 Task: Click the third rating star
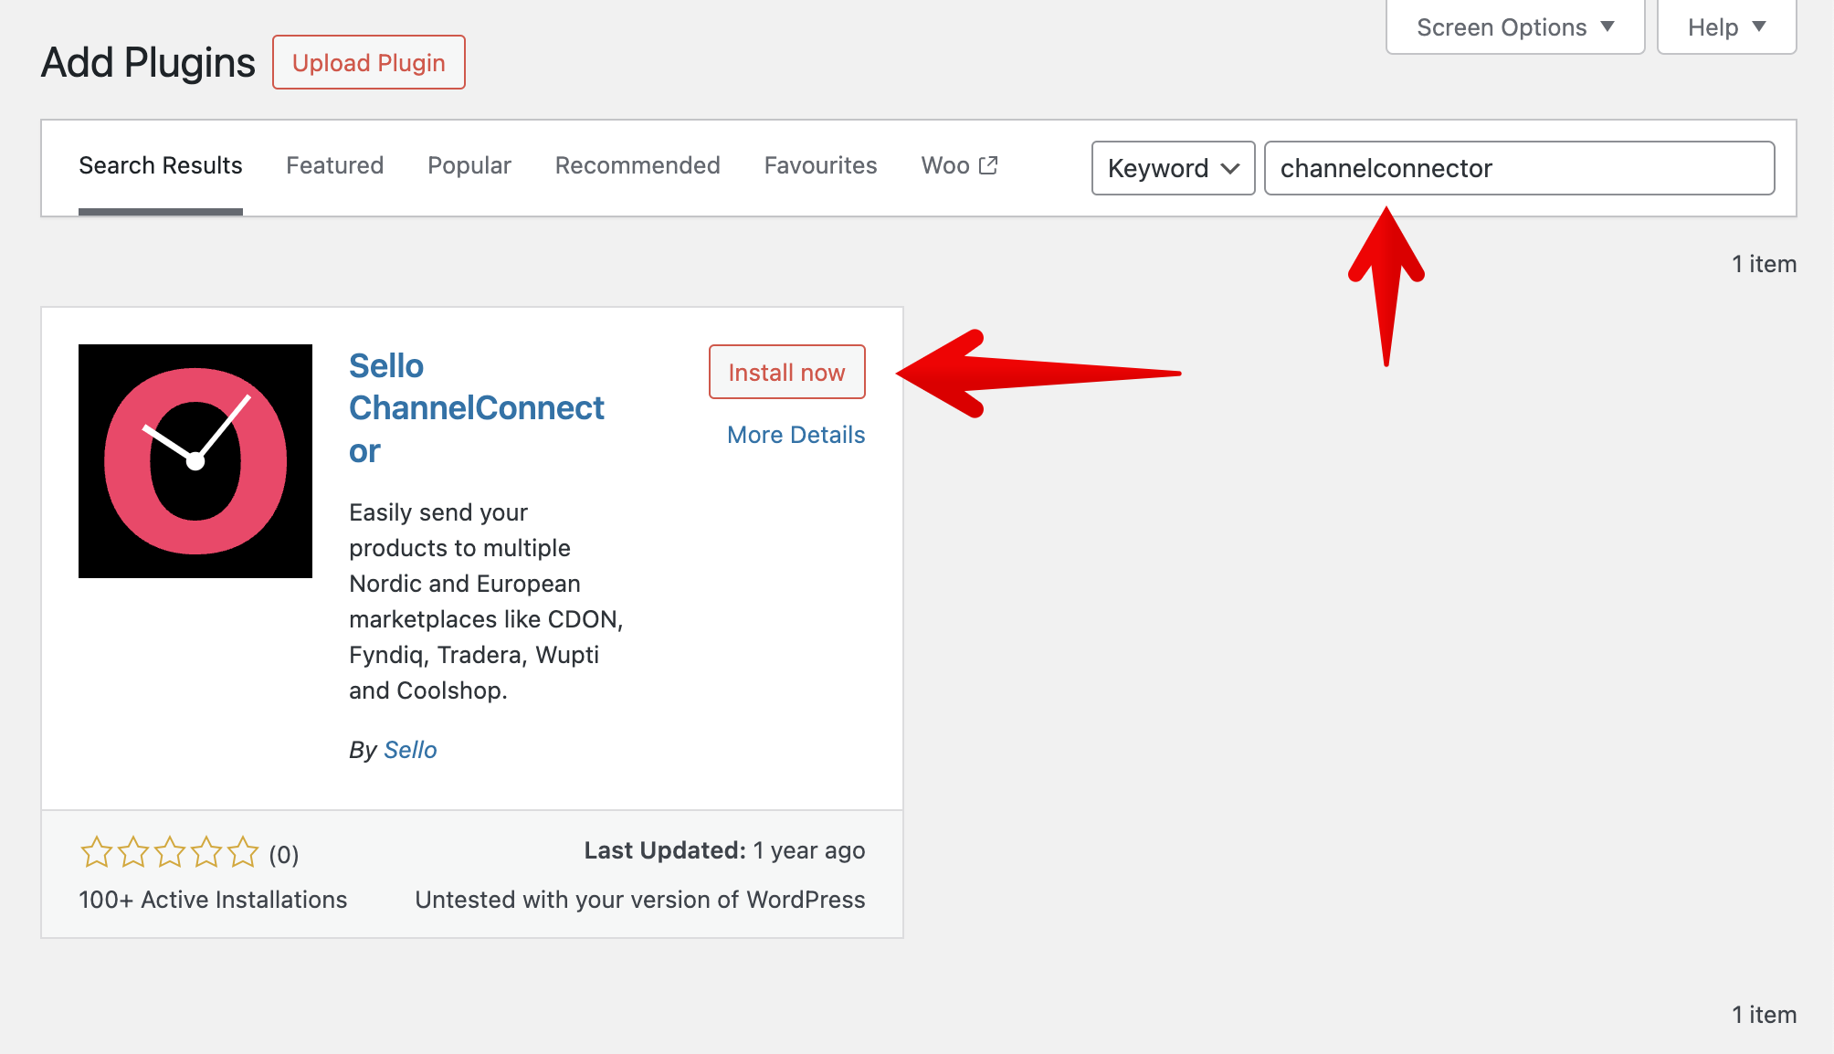170,852
